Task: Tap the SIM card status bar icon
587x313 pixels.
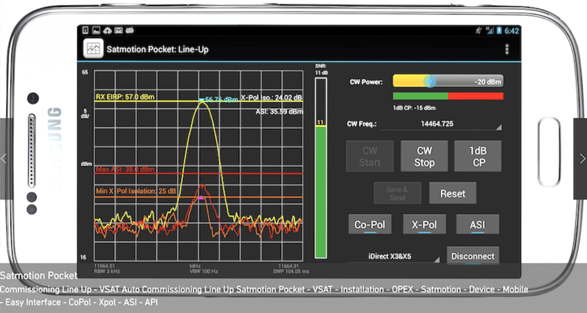Action: [x=85, y=30]
